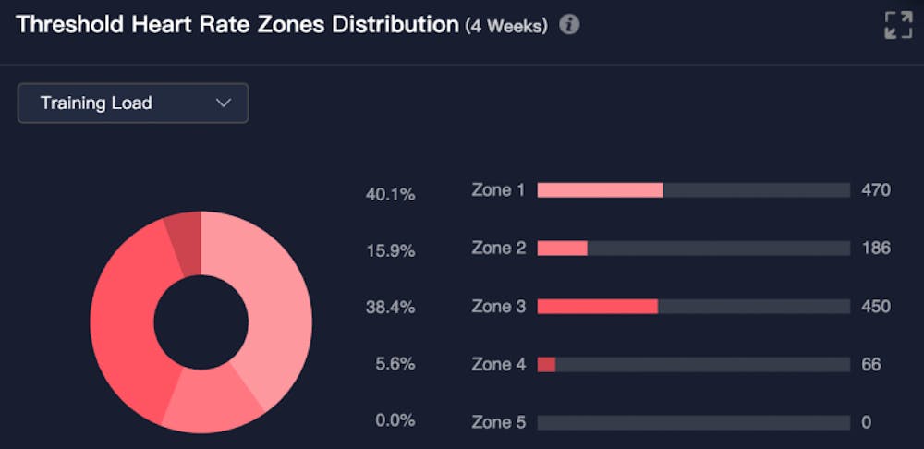Click the Zone 1 label
Screen dimensions: 924x449
(498, 190)
